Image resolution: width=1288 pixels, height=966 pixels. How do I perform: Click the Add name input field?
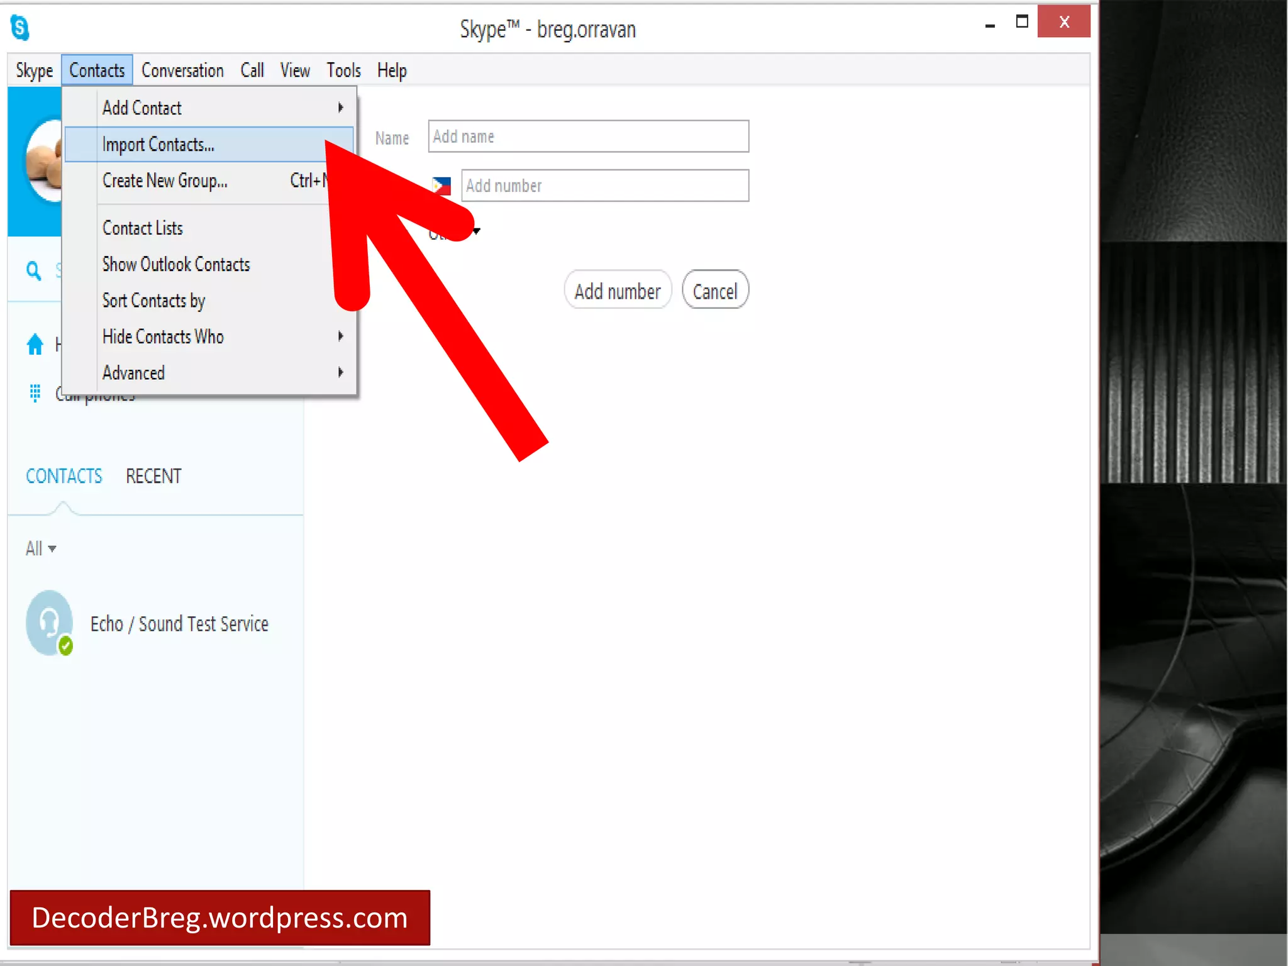[588, 136]
